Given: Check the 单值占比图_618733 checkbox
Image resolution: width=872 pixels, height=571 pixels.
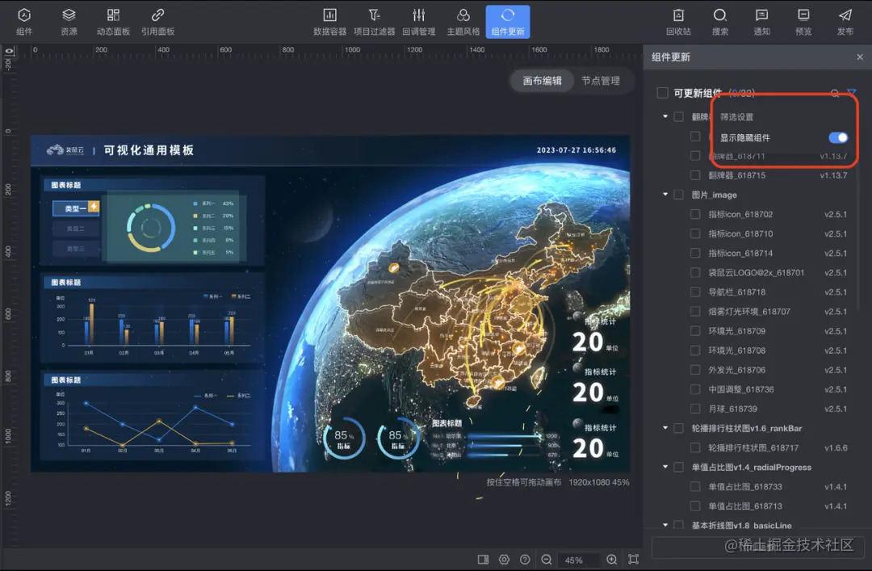Looking at the screenshot, I should pyautogui.click(x=695, y=486).
